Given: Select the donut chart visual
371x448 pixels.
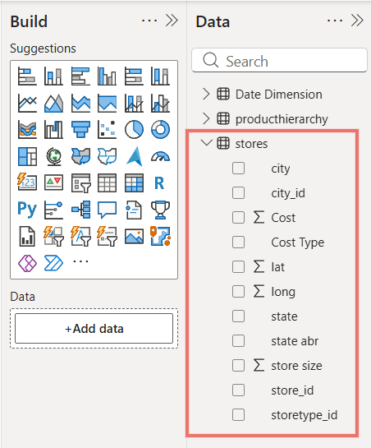Looking at the screenshot, I should [x=160, y=129].
